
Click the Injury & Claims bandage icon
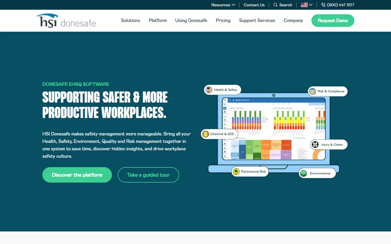click(x=315, y=144)
